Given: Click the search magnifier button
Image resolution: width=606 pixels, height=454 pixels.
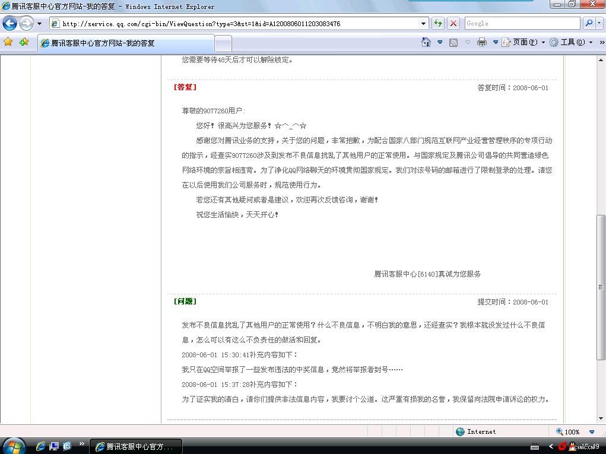Looking at the screenshot, I should tap(588, 23).
